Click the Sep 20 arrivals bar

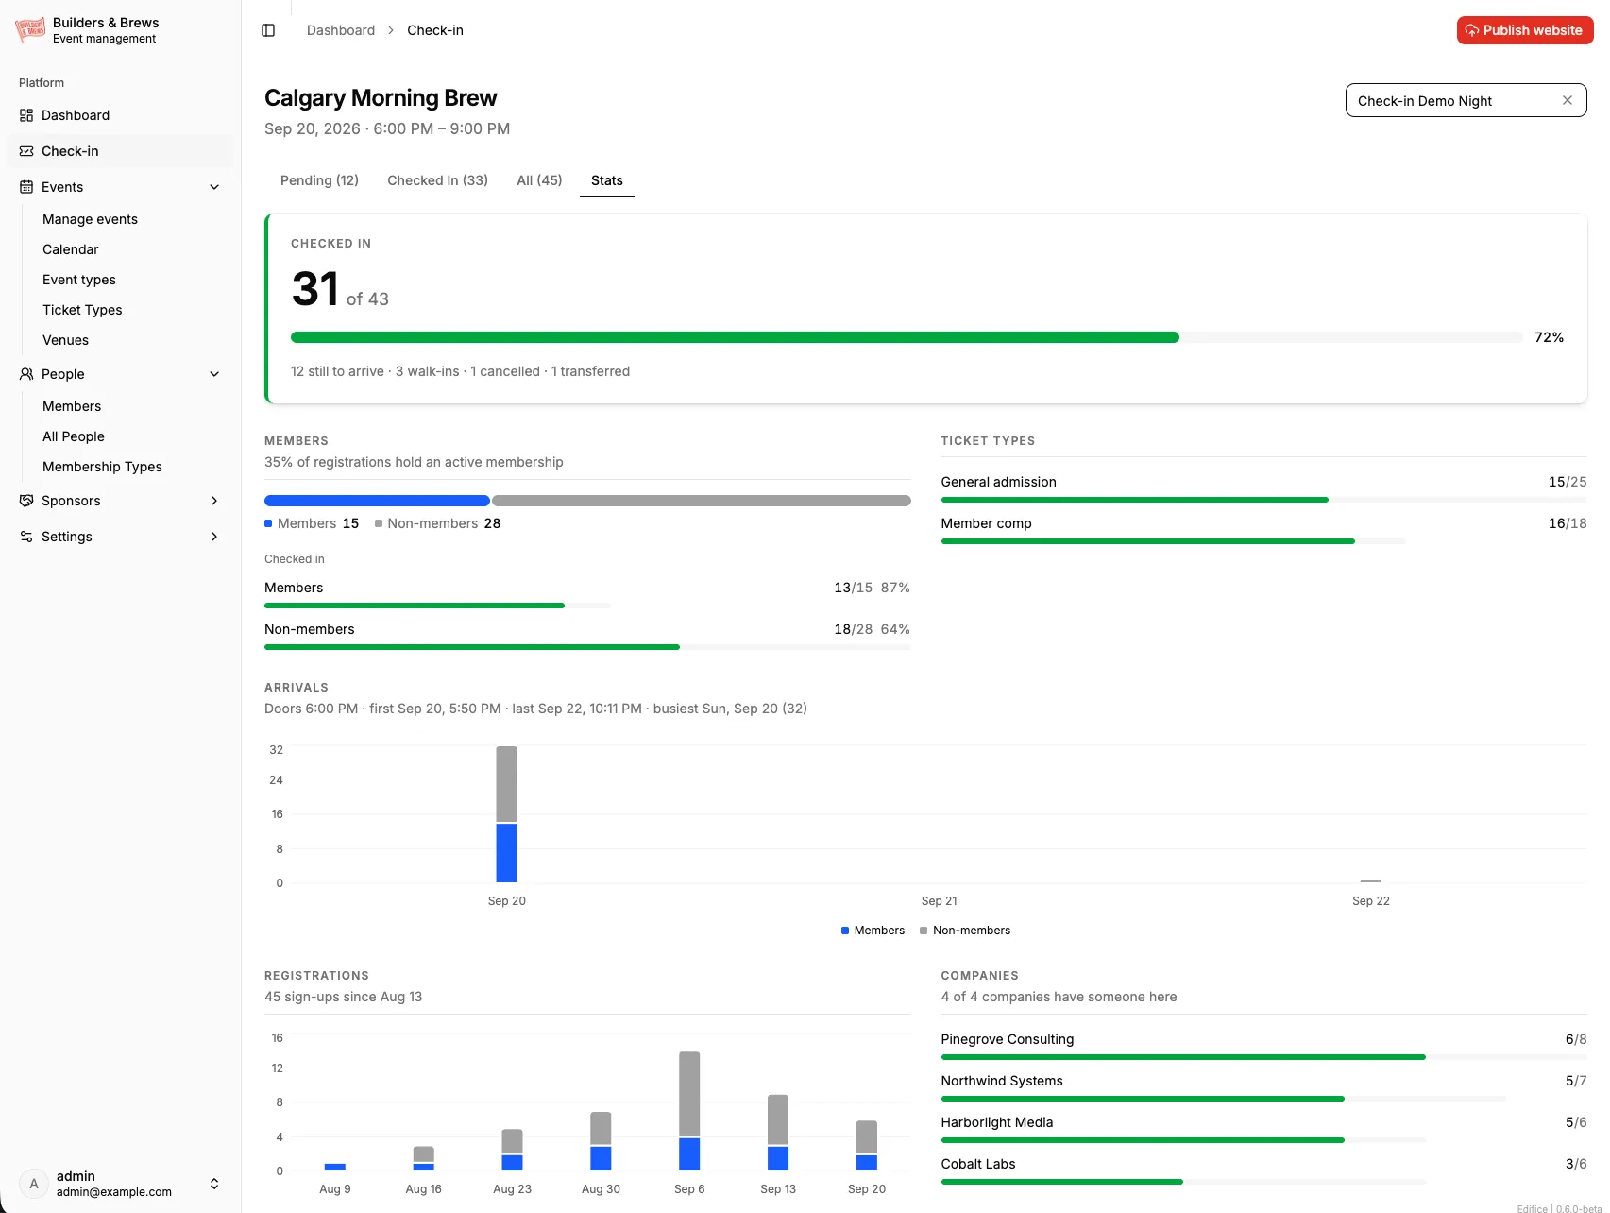[507, 814]
